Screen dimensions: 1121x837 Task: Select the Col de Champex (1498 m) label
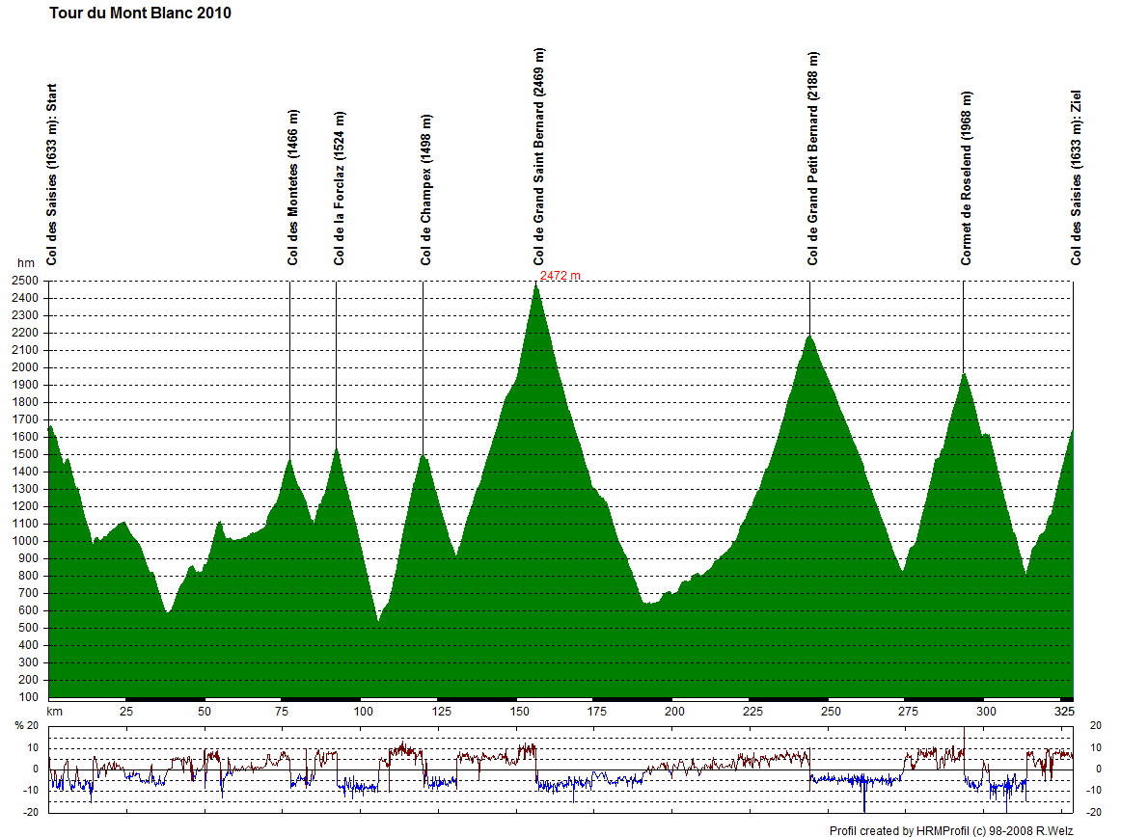coord(426,189)
